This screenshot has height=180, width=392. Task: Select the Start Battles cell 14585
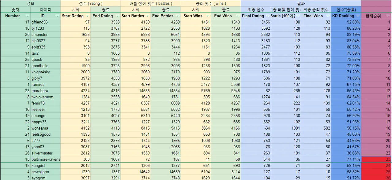pyautogui.click(x=136, y=91)
